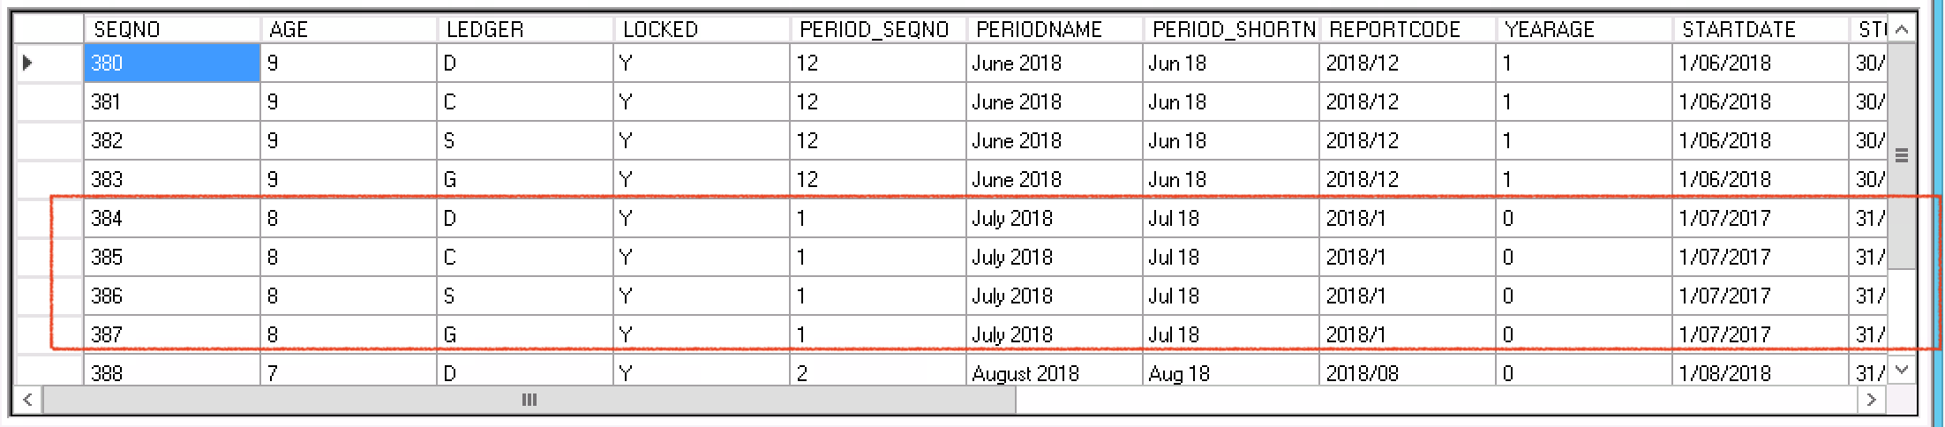The height and width of the screenshot is (427, 1945).
Task: Select the LEDGER column header
Action: 525,29
